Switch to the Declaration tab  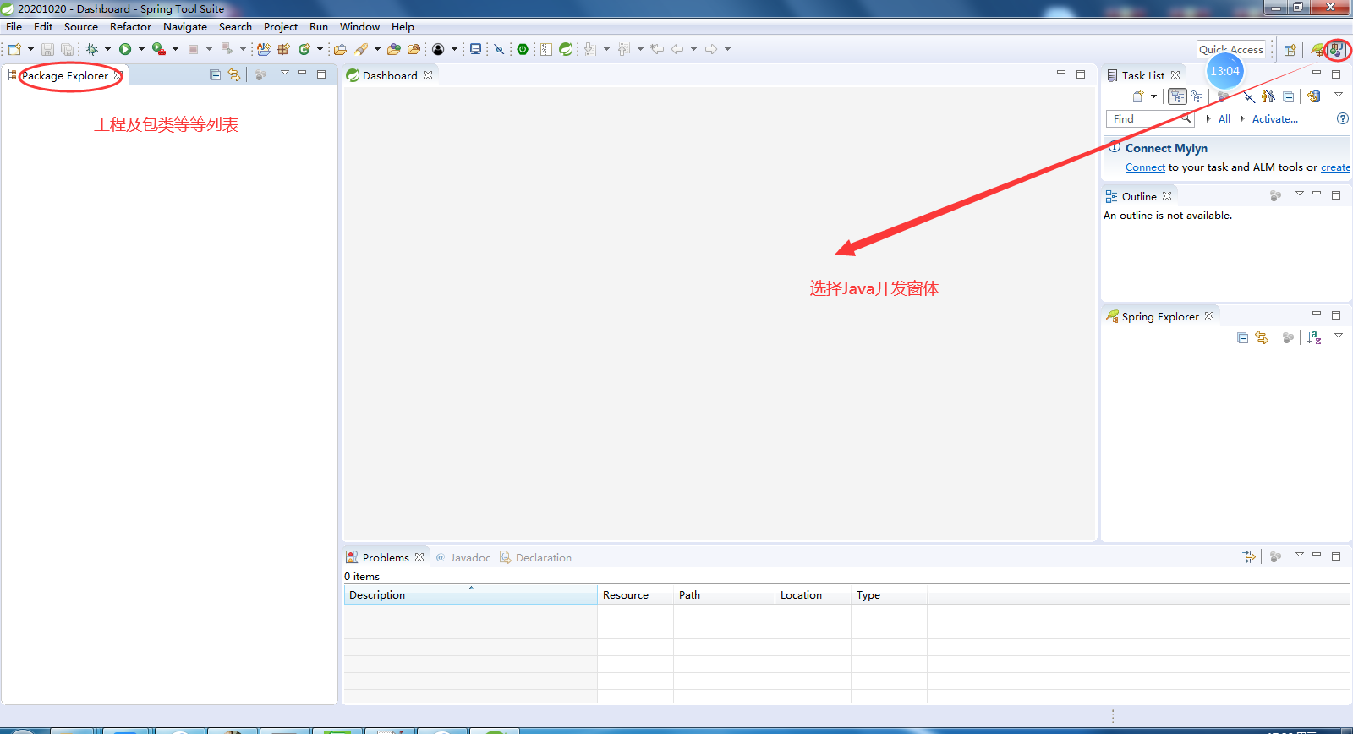pos(536,558)
